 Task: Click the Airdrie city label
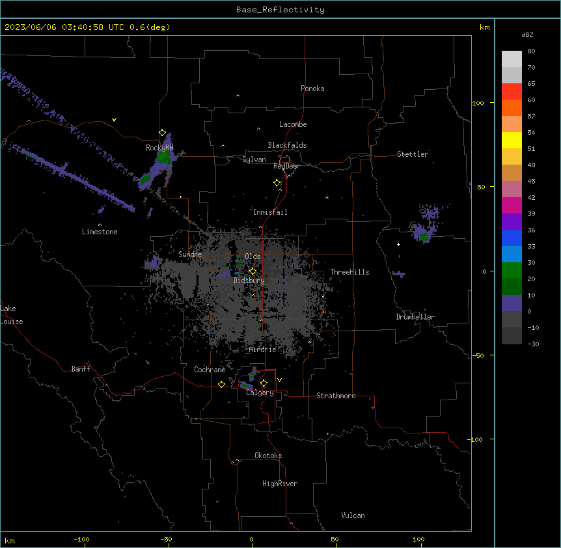[x=263, y=349]
